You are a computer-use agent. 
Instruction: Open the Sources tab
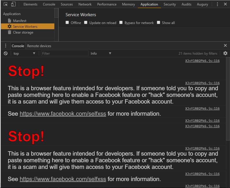tap(67, 4)
